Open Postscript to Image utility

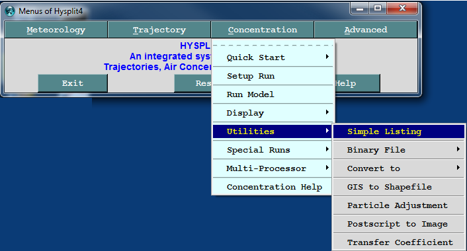[398, 224]
